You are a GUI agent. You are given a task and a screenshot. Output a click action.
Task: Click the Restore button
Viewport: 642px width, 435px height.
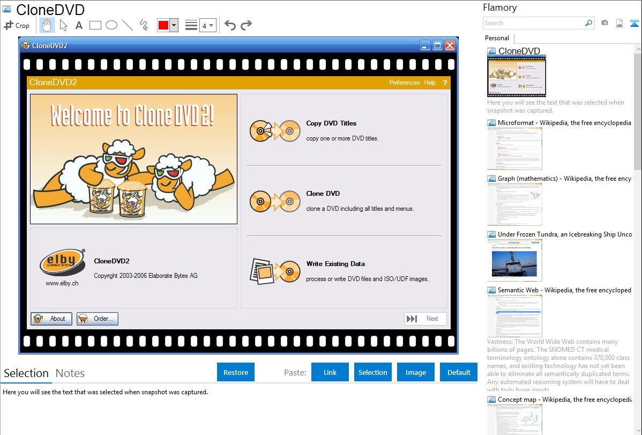pyautogui.click(x=236, y=372)
